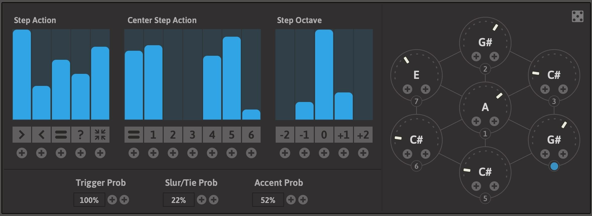
Task: Click the Trigger Prob 100% value field
Action: coord(89,200)
